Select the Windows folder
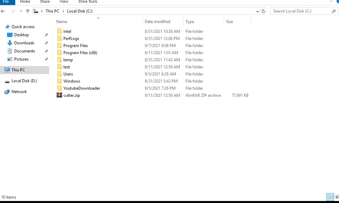The width and height of the screenshot is (339, 203). (72, 81)
